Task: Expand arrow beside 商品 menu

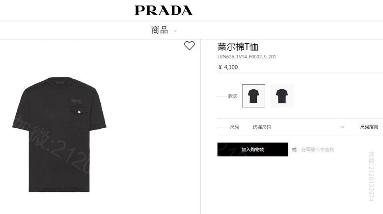Action: (175, 31)
